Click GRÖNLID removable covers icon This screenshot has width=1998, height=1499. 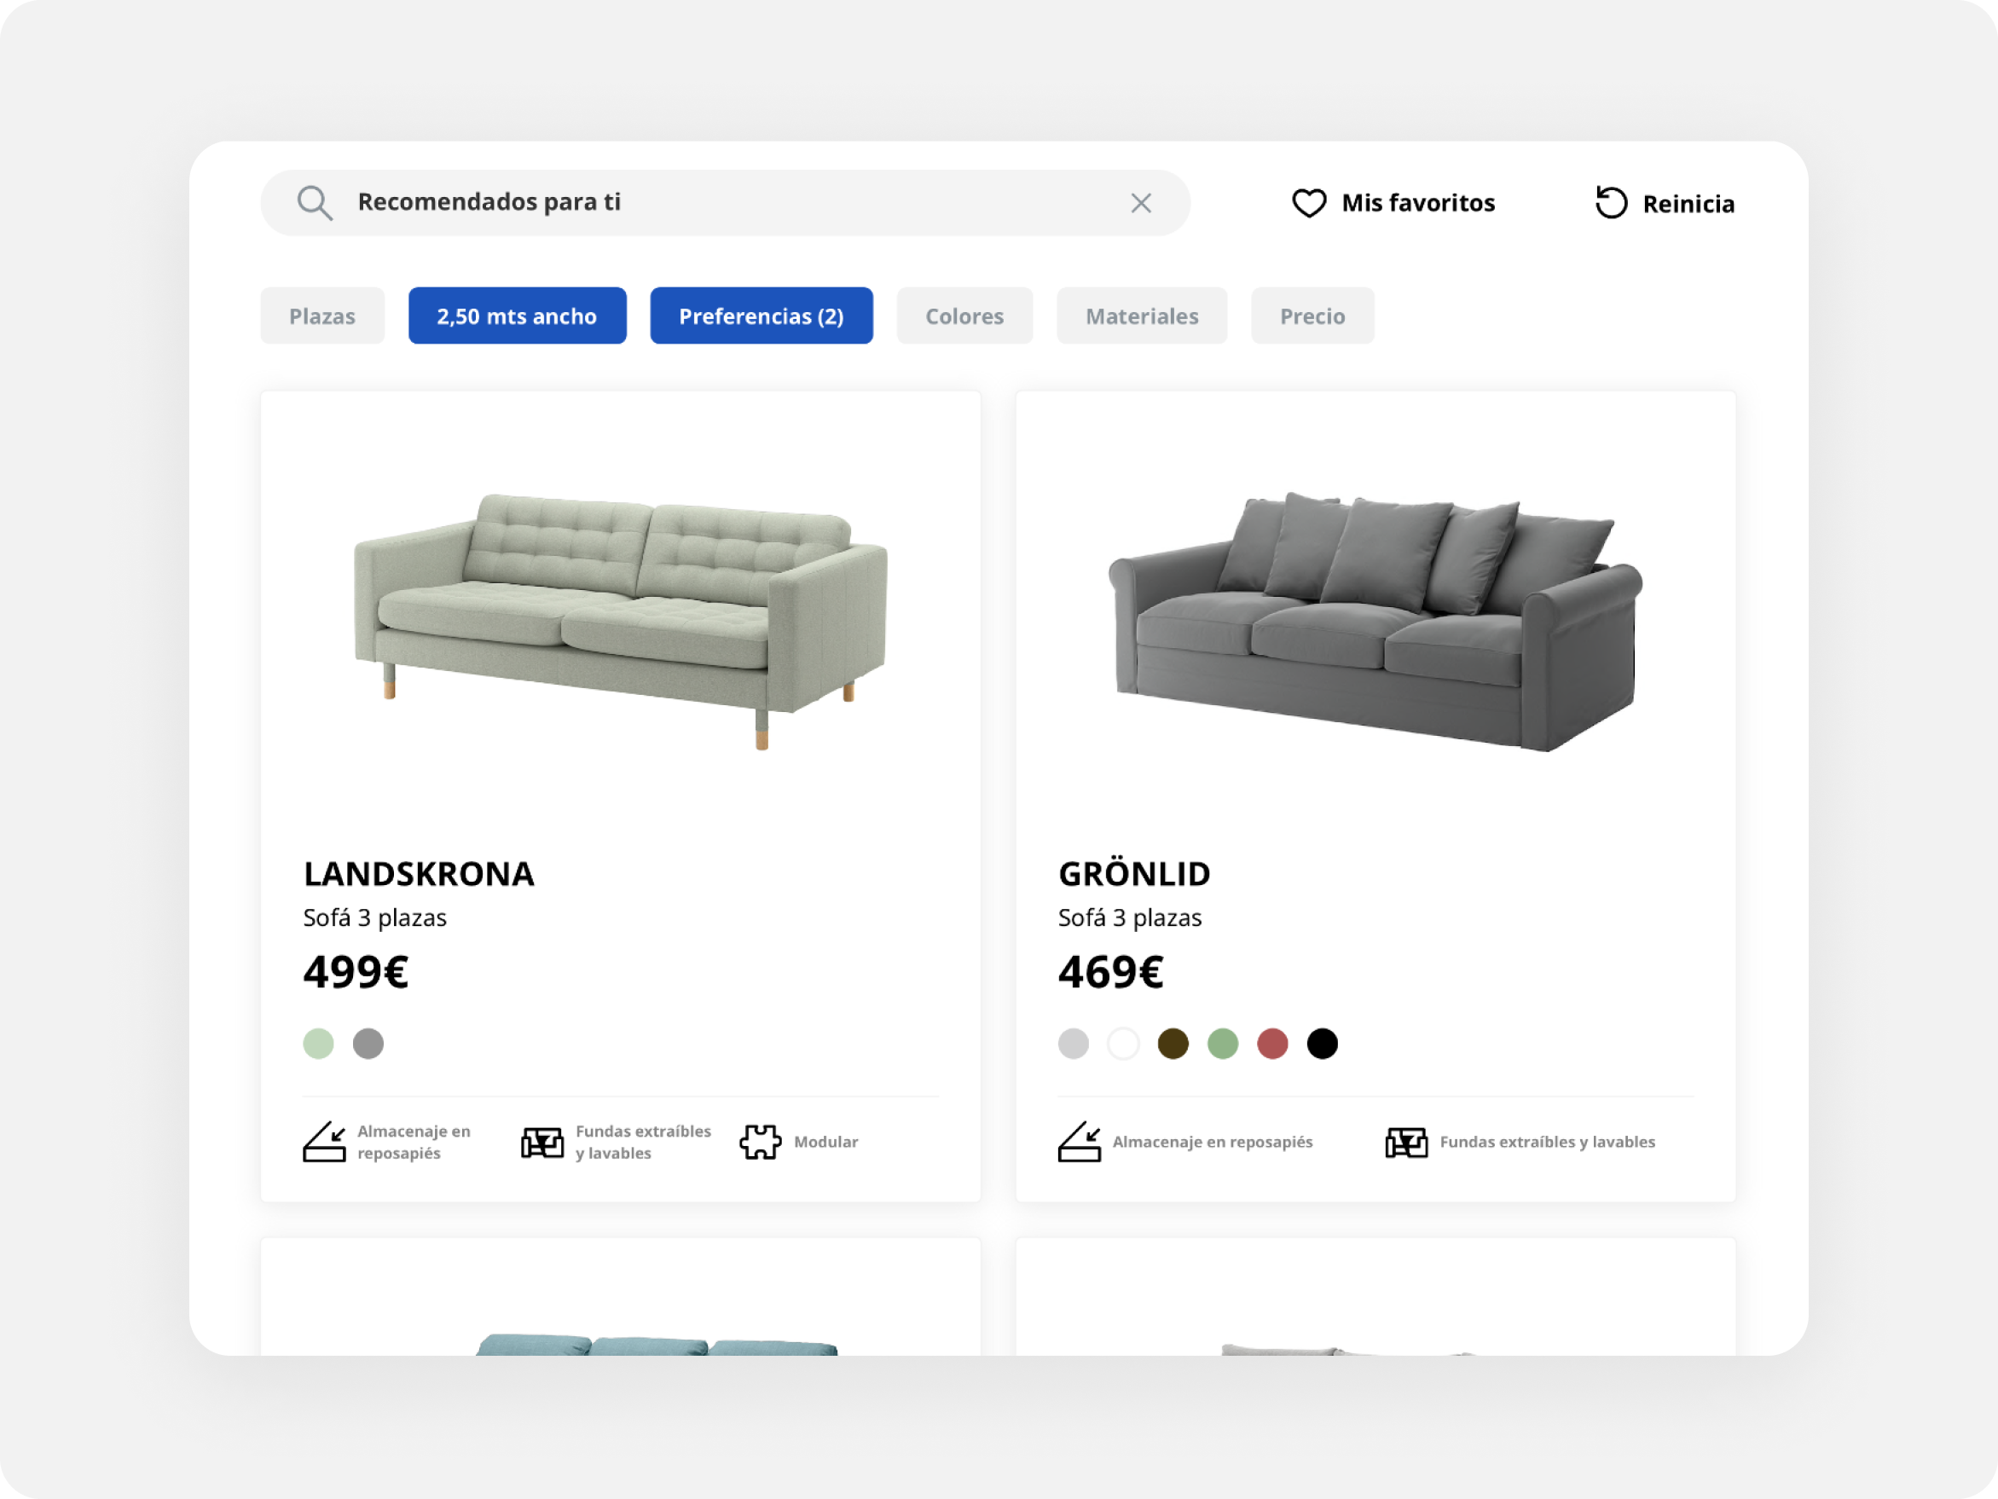coord(1406,1143)
